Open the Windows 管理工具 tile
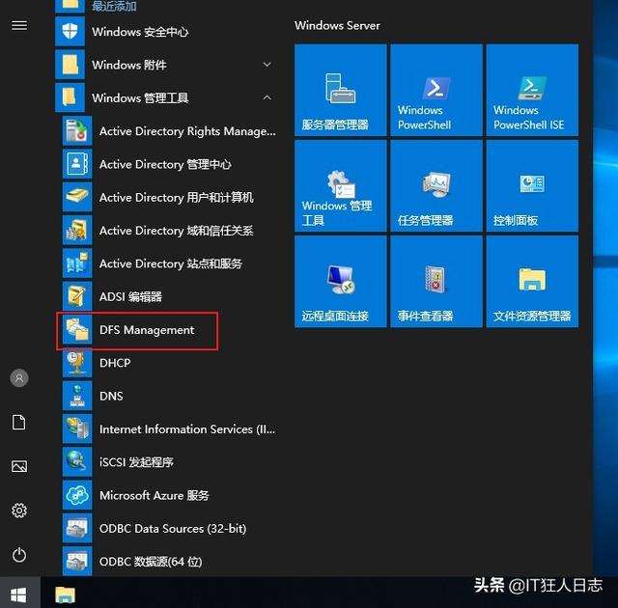The image size is (618, 608). click(x=341, y=186)
